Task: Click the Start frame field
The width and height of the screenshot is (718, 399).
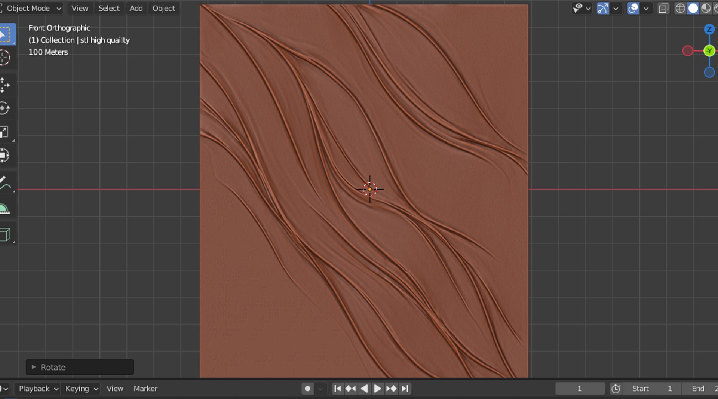Action: click(x=652, y=389)
